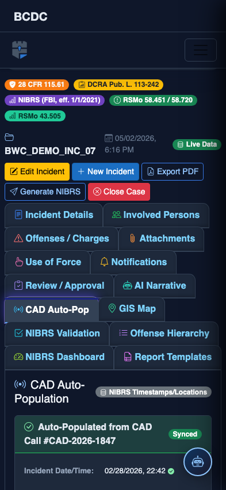
Task: Export the incident as PDF
Action: tap(173, 171)
